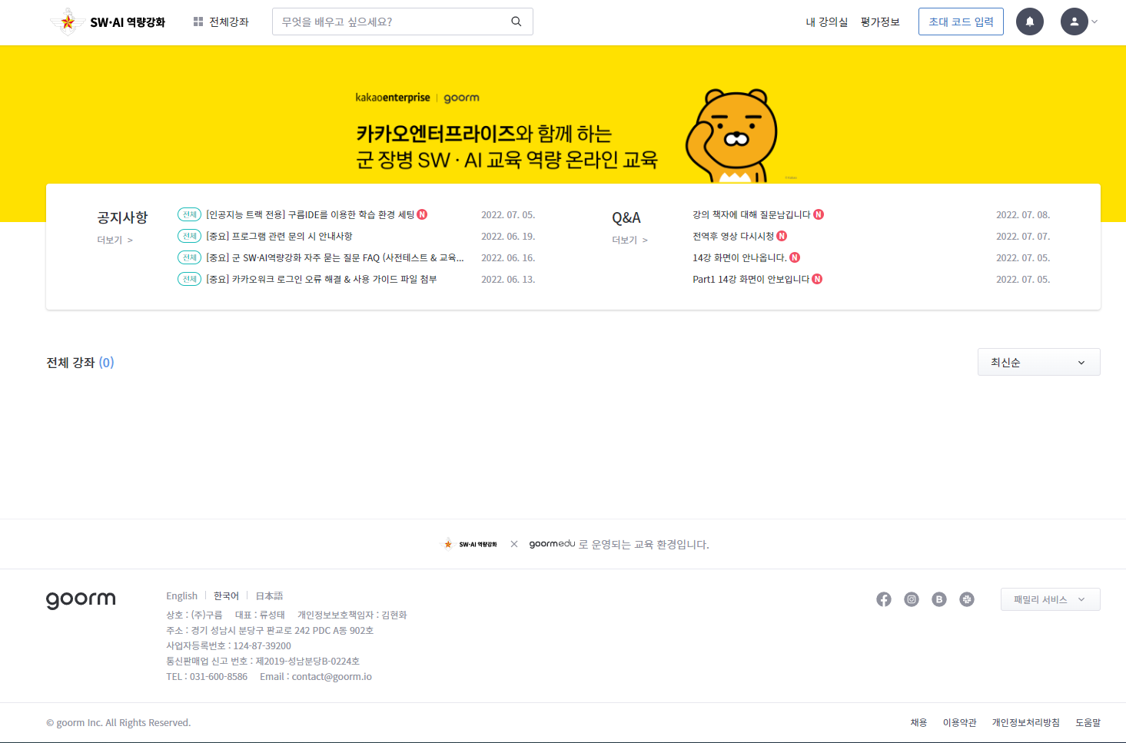
Task: Click the search magnifier icon
Action: (x=516, y=22)
